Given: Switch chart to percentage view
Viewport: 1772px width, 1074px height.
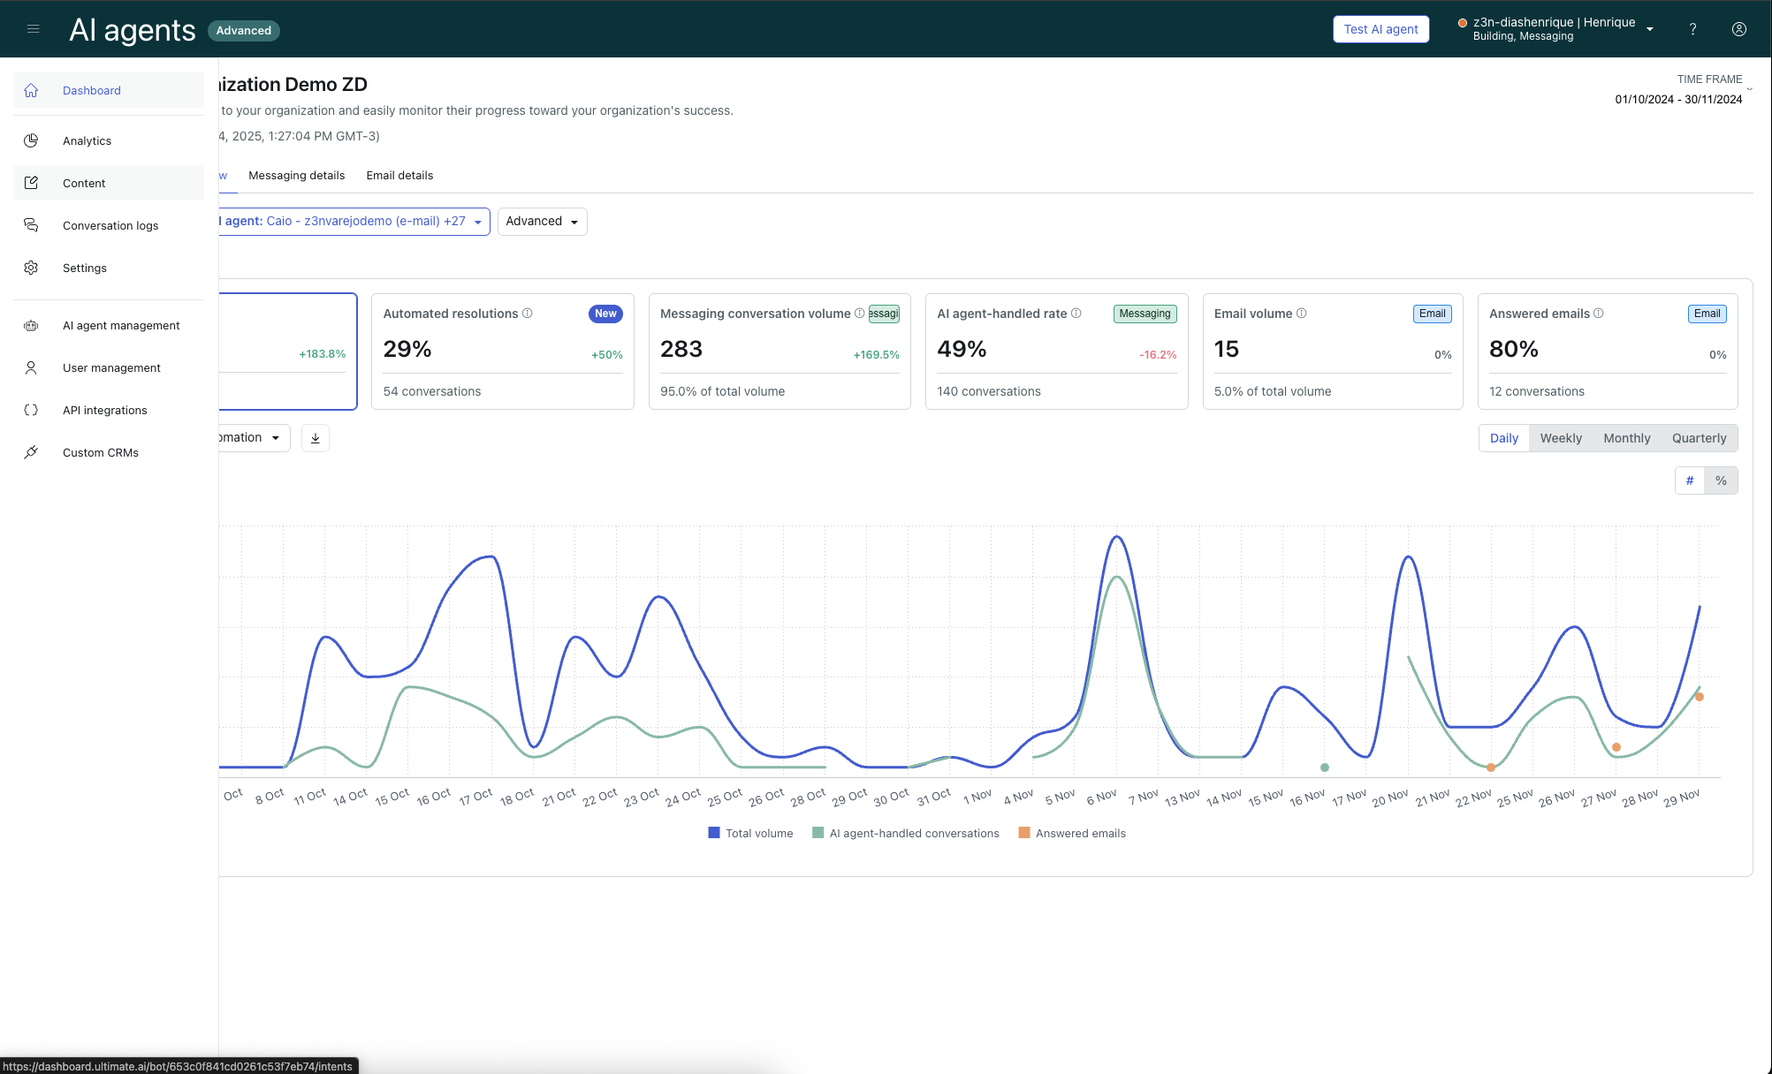Looking at the screenshot, I should coord(1721,480).
